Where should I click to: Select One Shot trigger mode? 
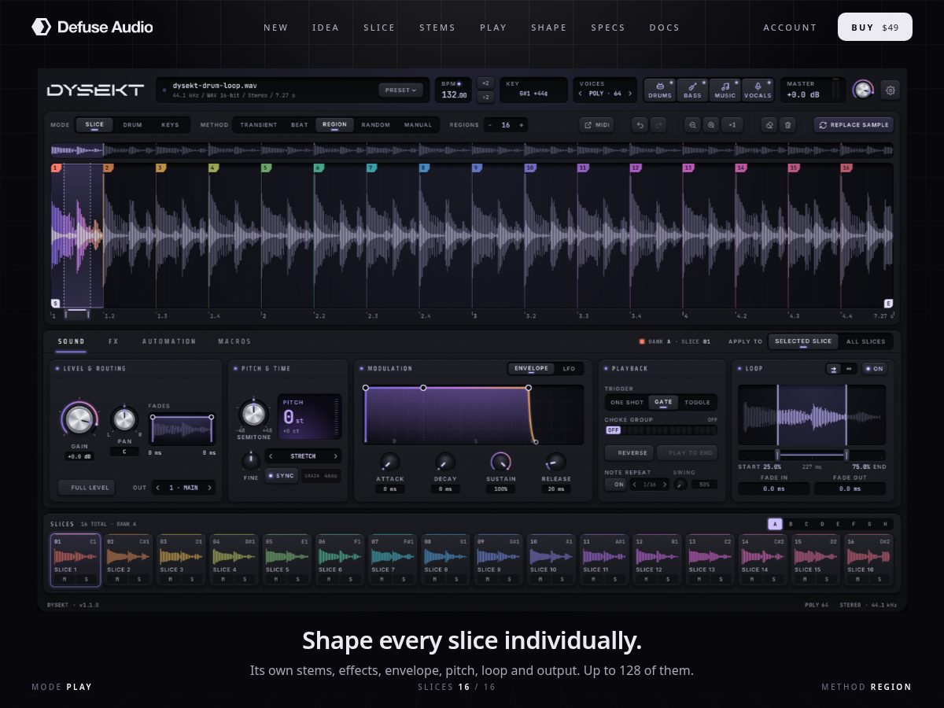point(627,402)
